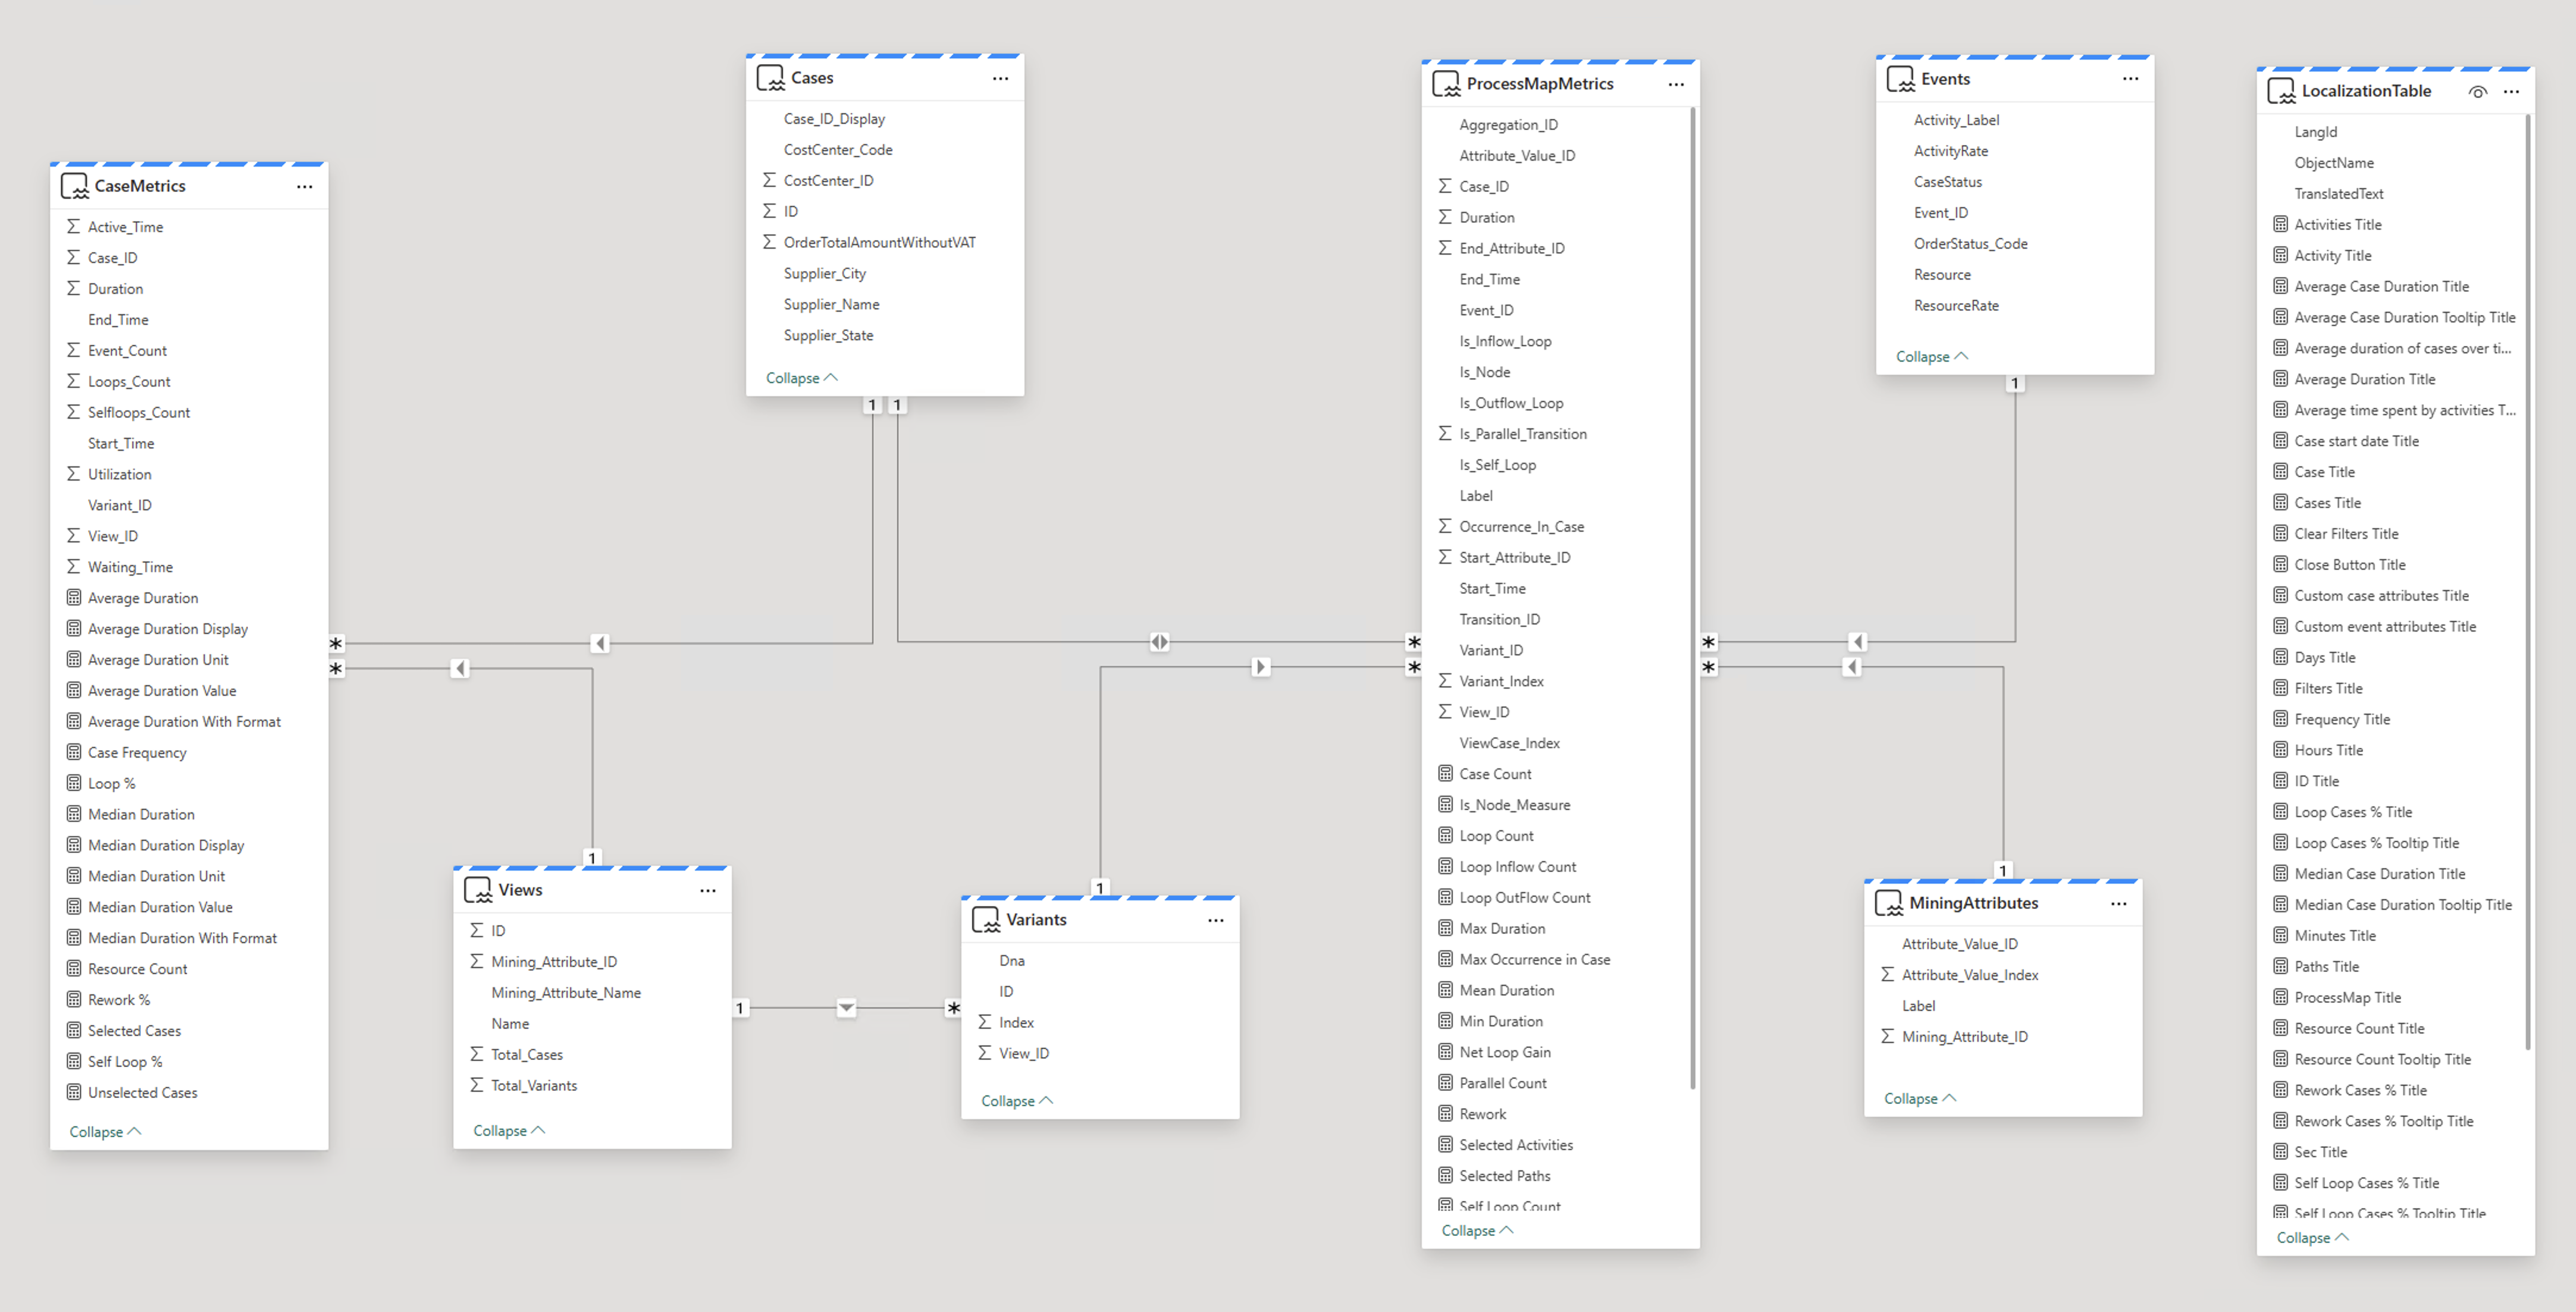The image size is (2576, 1312).
Task: Select the ProcessMapMetrics table title
Action: (1540, 84)
